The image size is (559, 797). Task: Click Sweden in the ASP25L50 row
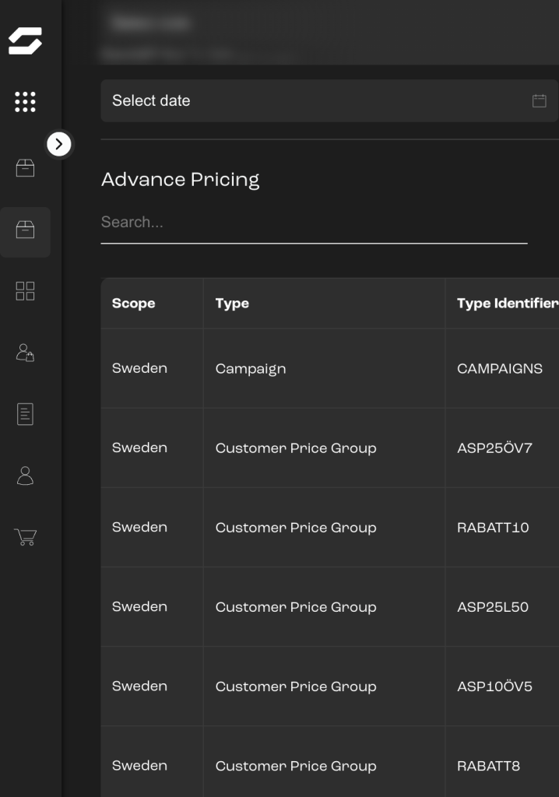pyautogui.click(x=139, y=607)
